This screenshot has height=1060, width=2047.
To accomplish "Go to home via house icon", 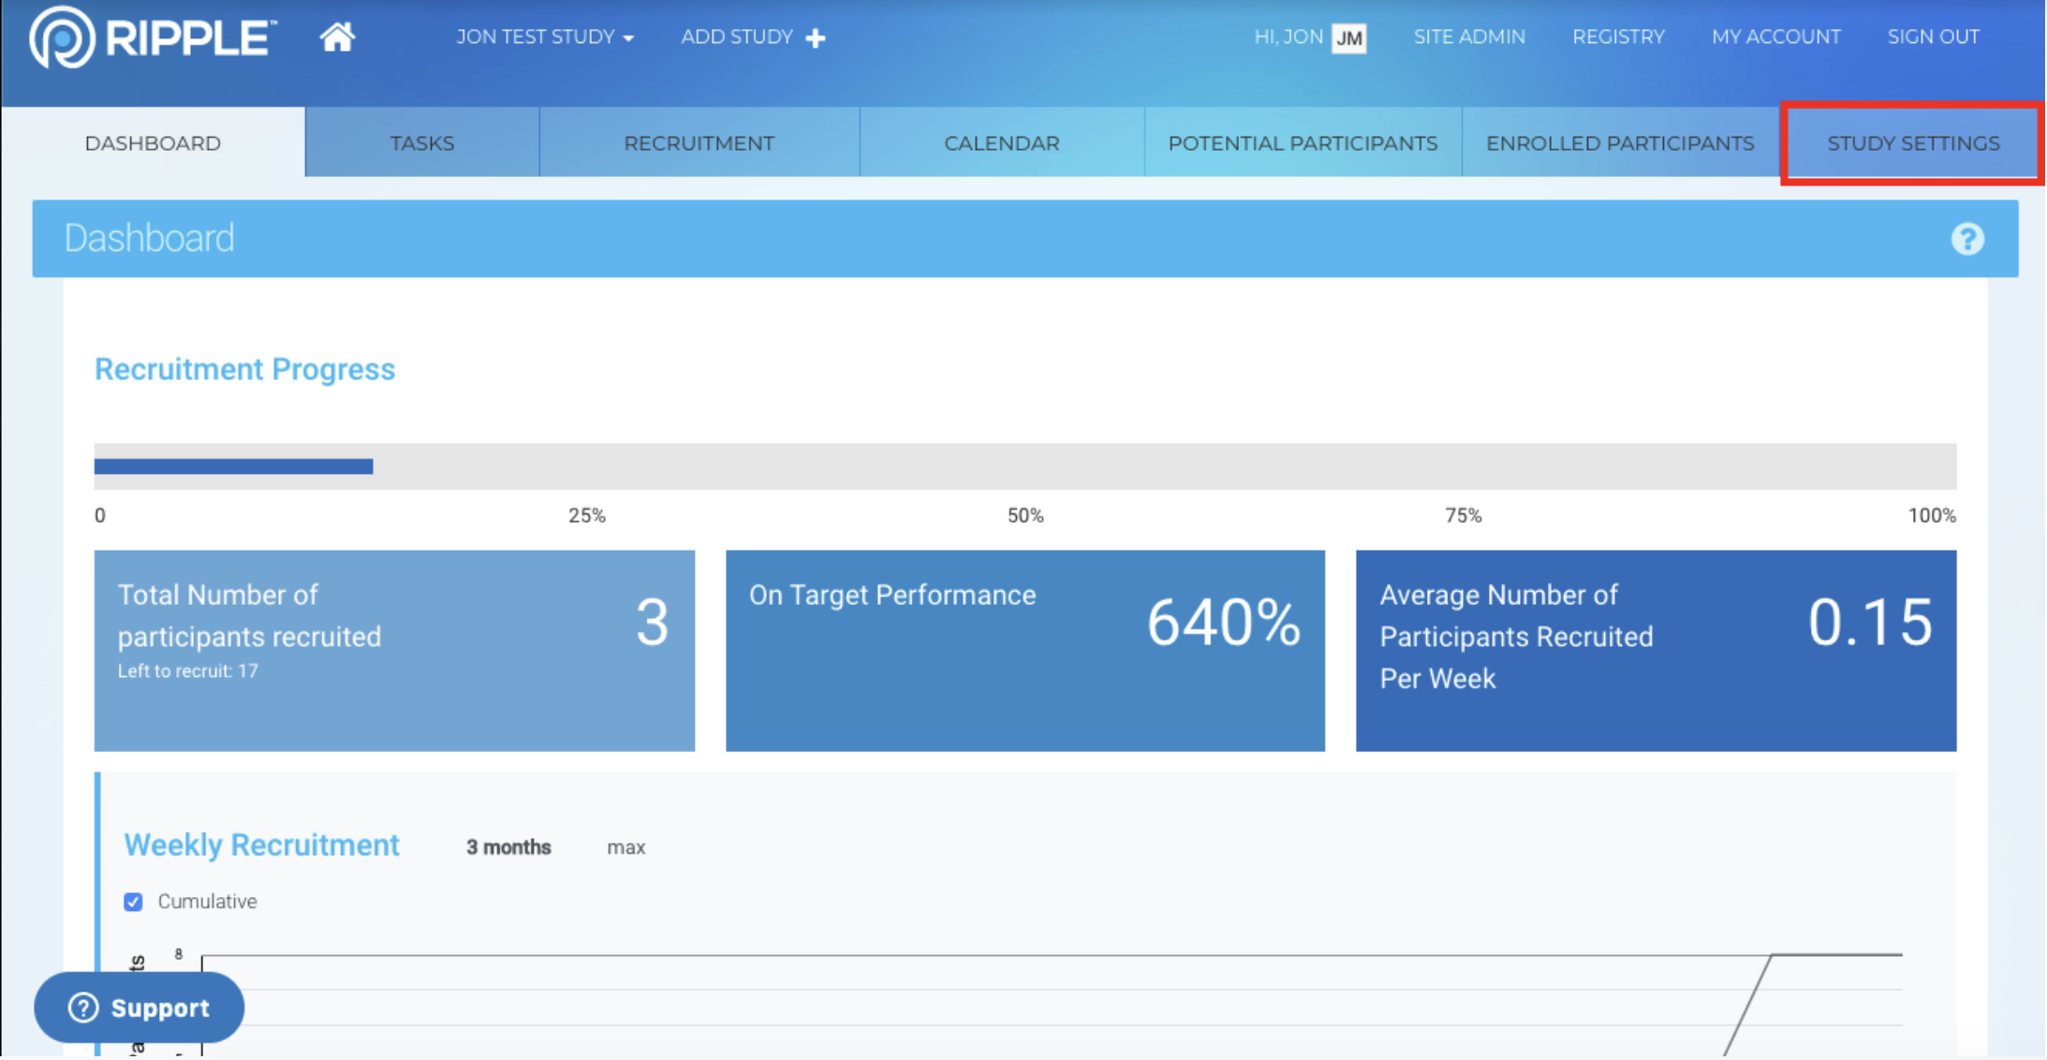I will 337,37.
